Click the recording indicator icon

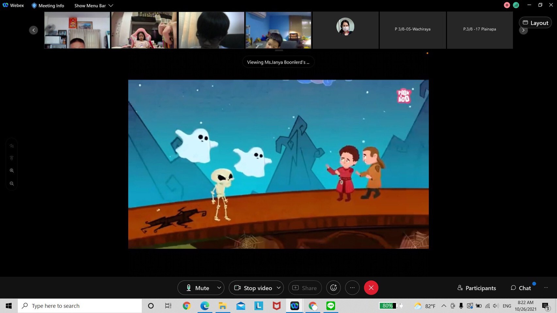pos(507,5)
